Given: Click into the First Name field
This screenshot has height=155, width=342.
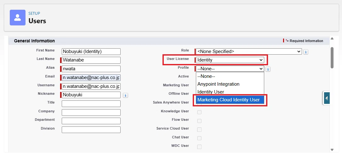Looking at the screenshot, I should tap(91, 51).
